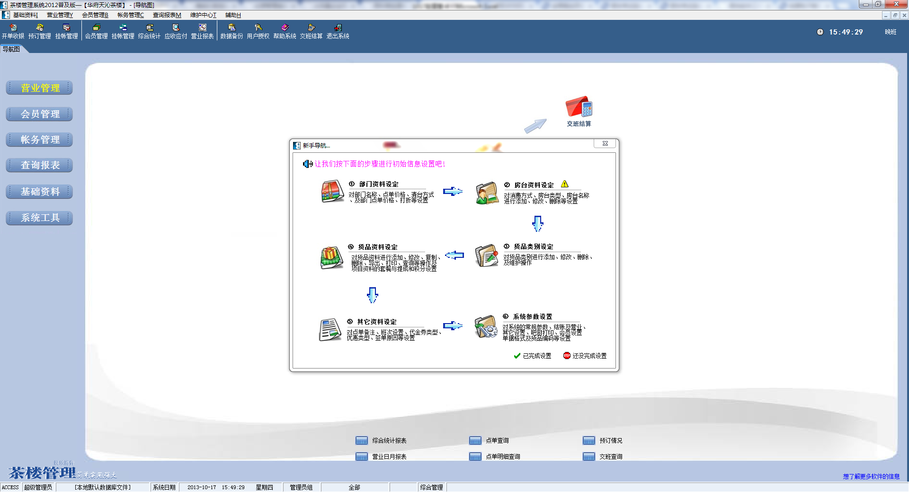The width and height of the screenshot is (909, 492).
Task: Click the 系统参数设置 heading text
Action: [533, 316]
